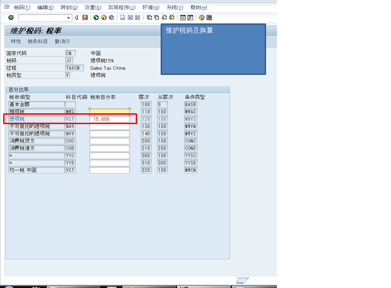391x288 pixels.
Task: Click the 特性 button
Action: click(x=16, y=41)
